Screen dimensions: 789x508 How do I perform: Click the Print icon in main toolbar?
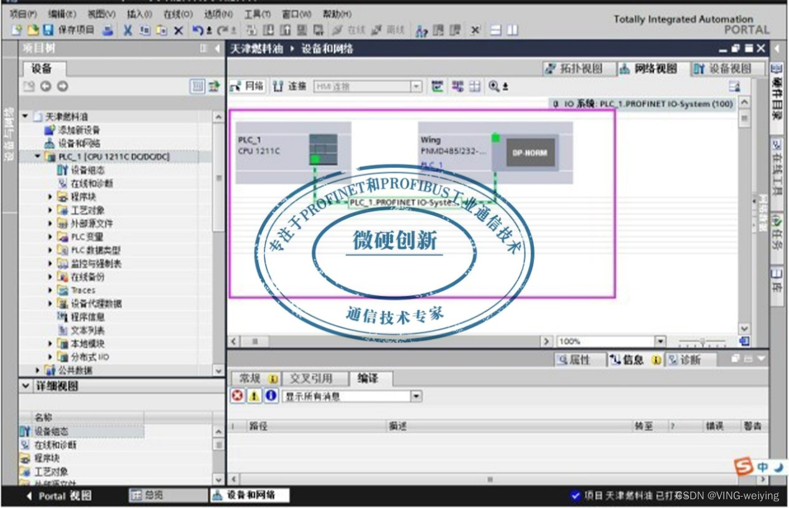pos(108,30)
